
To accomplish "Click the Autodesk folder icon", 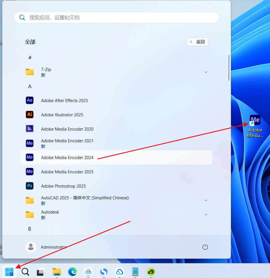I will tap(30, 214).
